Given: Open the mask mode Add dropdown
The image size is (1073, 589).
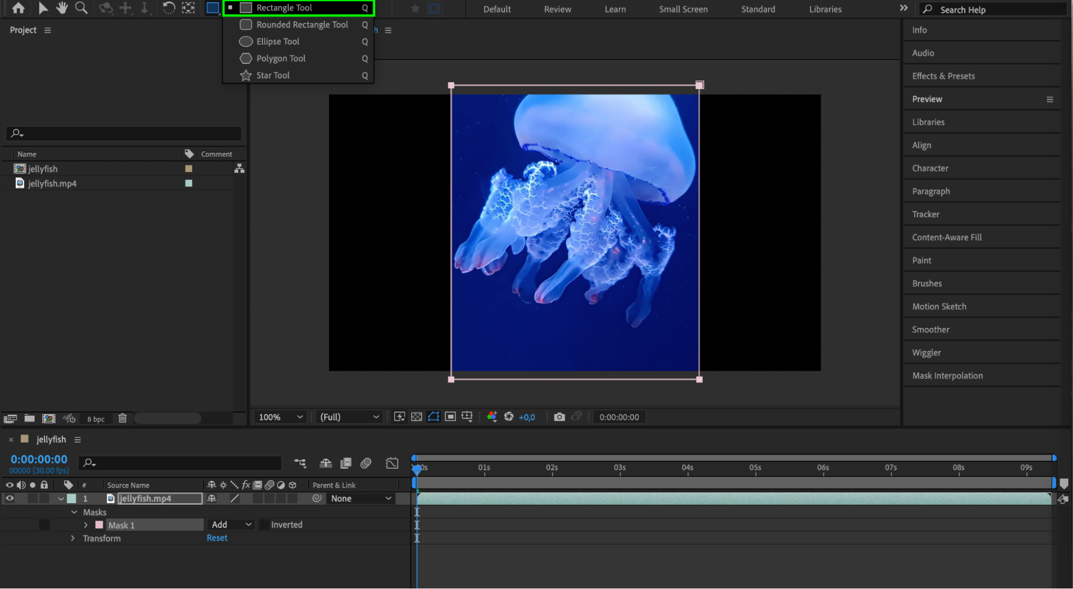Looking at the screenshot, I should click(x=231, y=525).
